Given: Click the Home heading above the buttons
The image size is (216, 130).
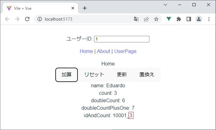Looking at the screenshot, I should 108,64.
